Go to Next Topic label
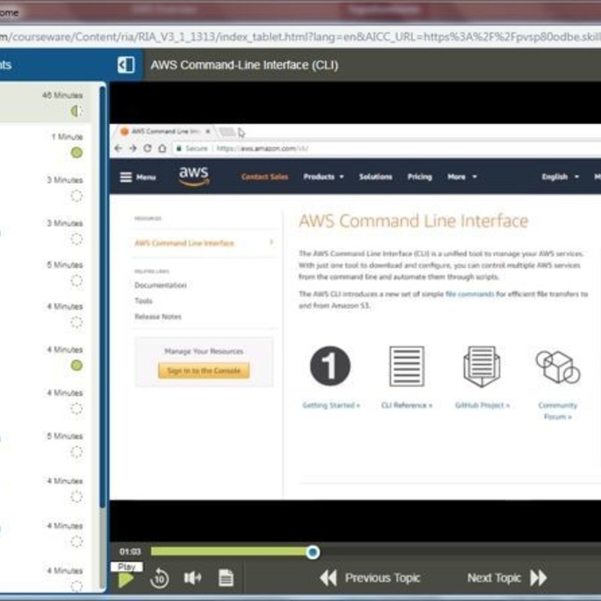 [x=494, y=578]
